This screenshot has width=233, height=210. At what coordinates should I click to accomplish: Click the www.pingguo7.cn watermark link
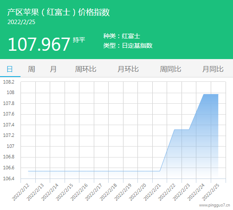point(215,205)
